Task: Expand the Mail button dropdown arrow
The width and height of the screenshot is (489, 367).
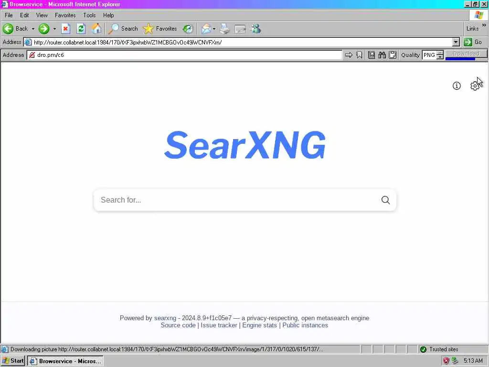Action: (x=214, y=29)
